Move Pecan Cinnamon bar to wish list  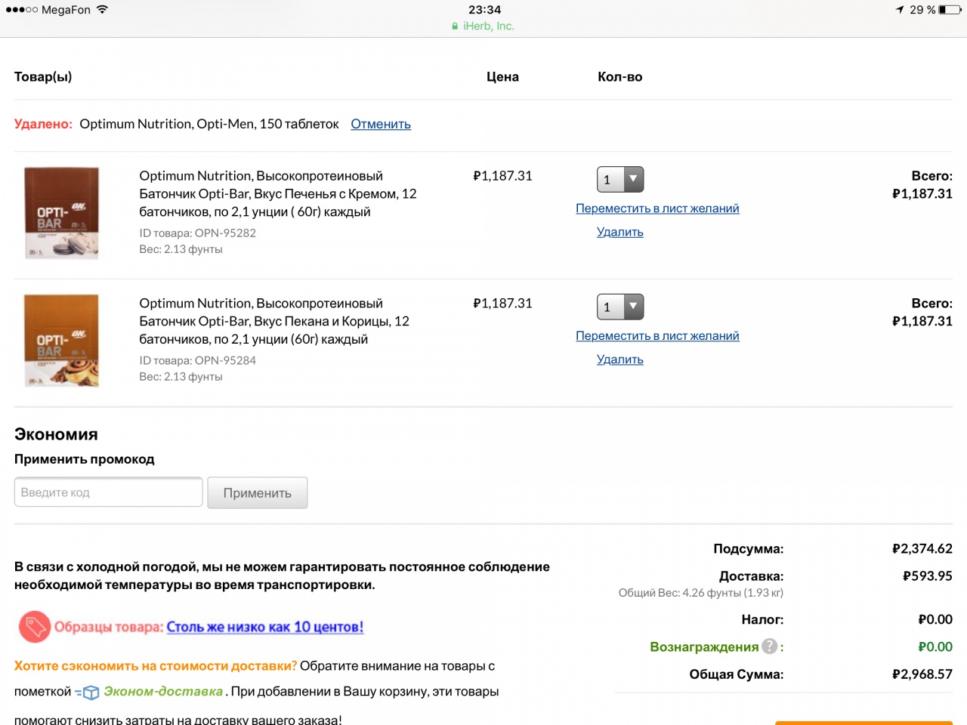click(x=657, y=336)
